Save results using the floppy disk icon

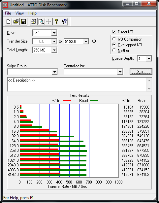click(x=23, y=22)
